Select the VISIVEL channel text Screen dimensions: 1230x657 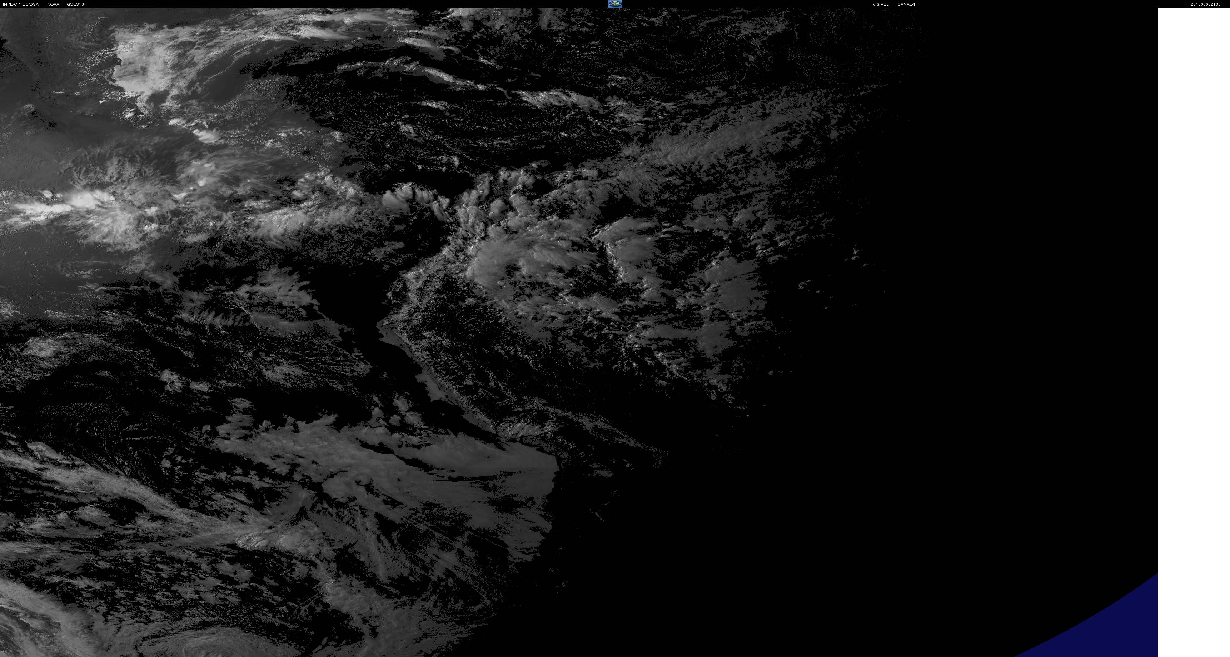click(x=881, y=4)
